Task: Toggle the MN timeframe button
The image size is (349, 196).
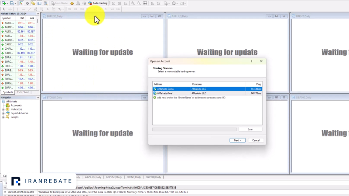Action: [118, 9]
